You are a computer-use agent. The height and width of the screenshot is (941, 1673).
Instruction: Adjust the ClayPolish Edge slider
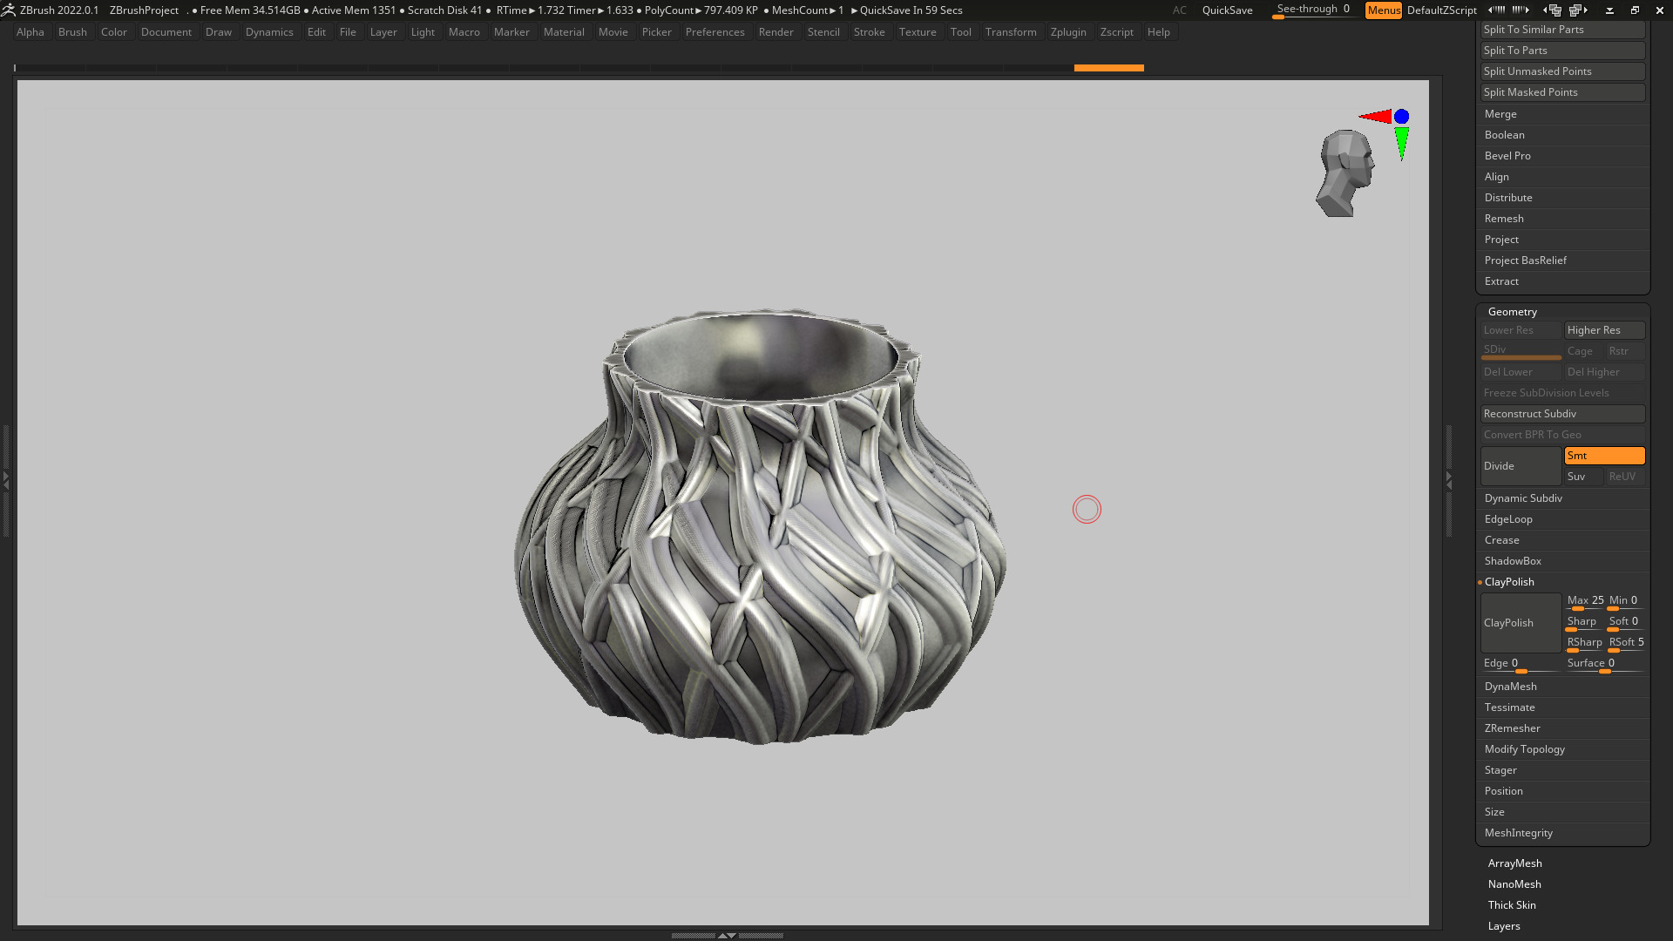tap(1521, 664)
